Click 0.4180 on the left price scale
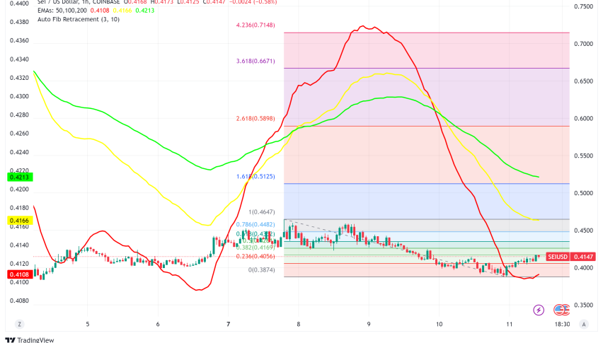603x343 pixels. [19, 208]
